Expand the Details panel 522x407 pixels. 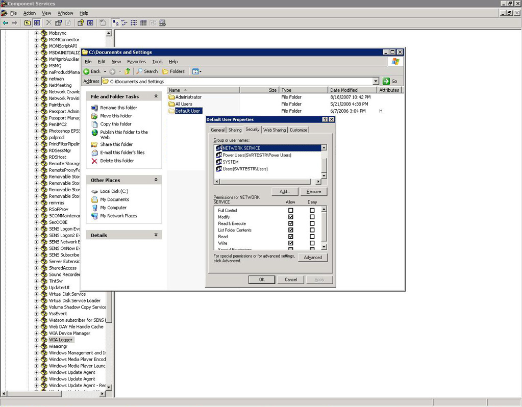156,235
